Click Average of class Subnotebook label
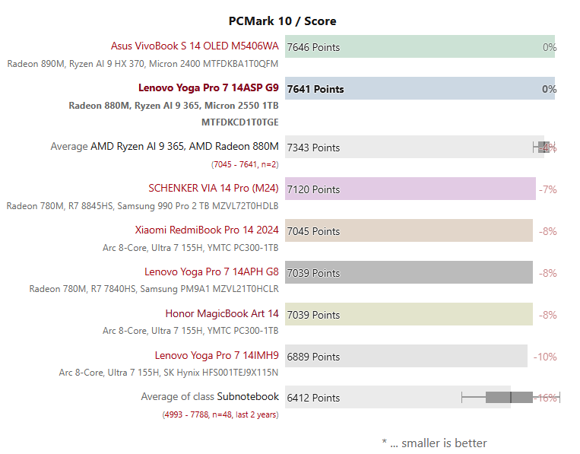The height and width of the screenshot is (454, 580). 210,397
